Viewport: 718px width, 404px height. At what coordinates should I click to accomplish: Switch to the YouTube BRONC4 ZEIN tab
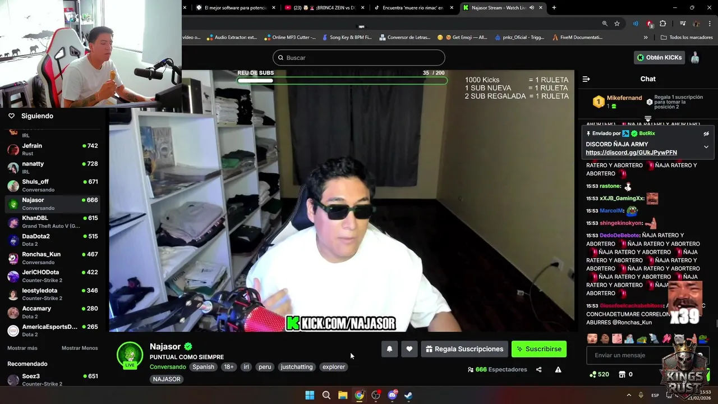point(324,8)
